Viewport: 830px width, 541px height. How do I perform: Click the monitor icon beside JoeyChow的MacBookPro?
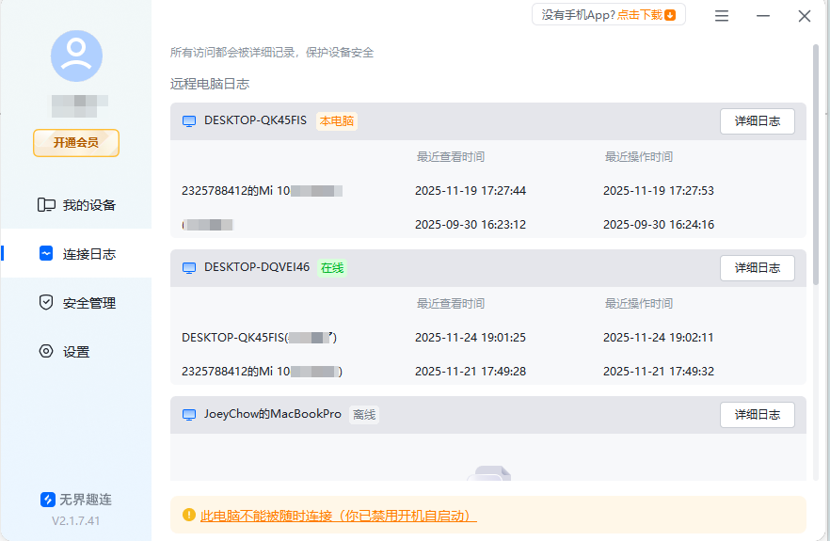pos(189,415)
